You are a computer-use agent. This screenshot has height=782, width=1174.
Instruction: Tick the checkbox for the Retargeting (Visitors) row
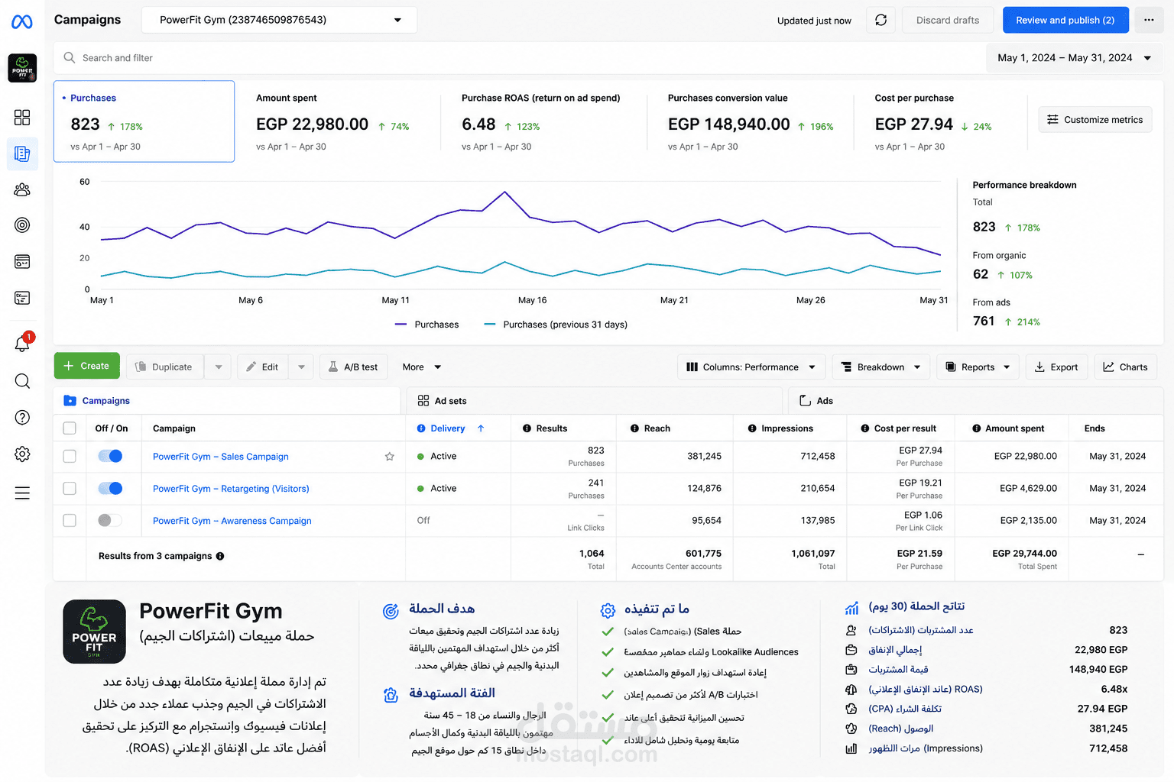click(70, 488)
